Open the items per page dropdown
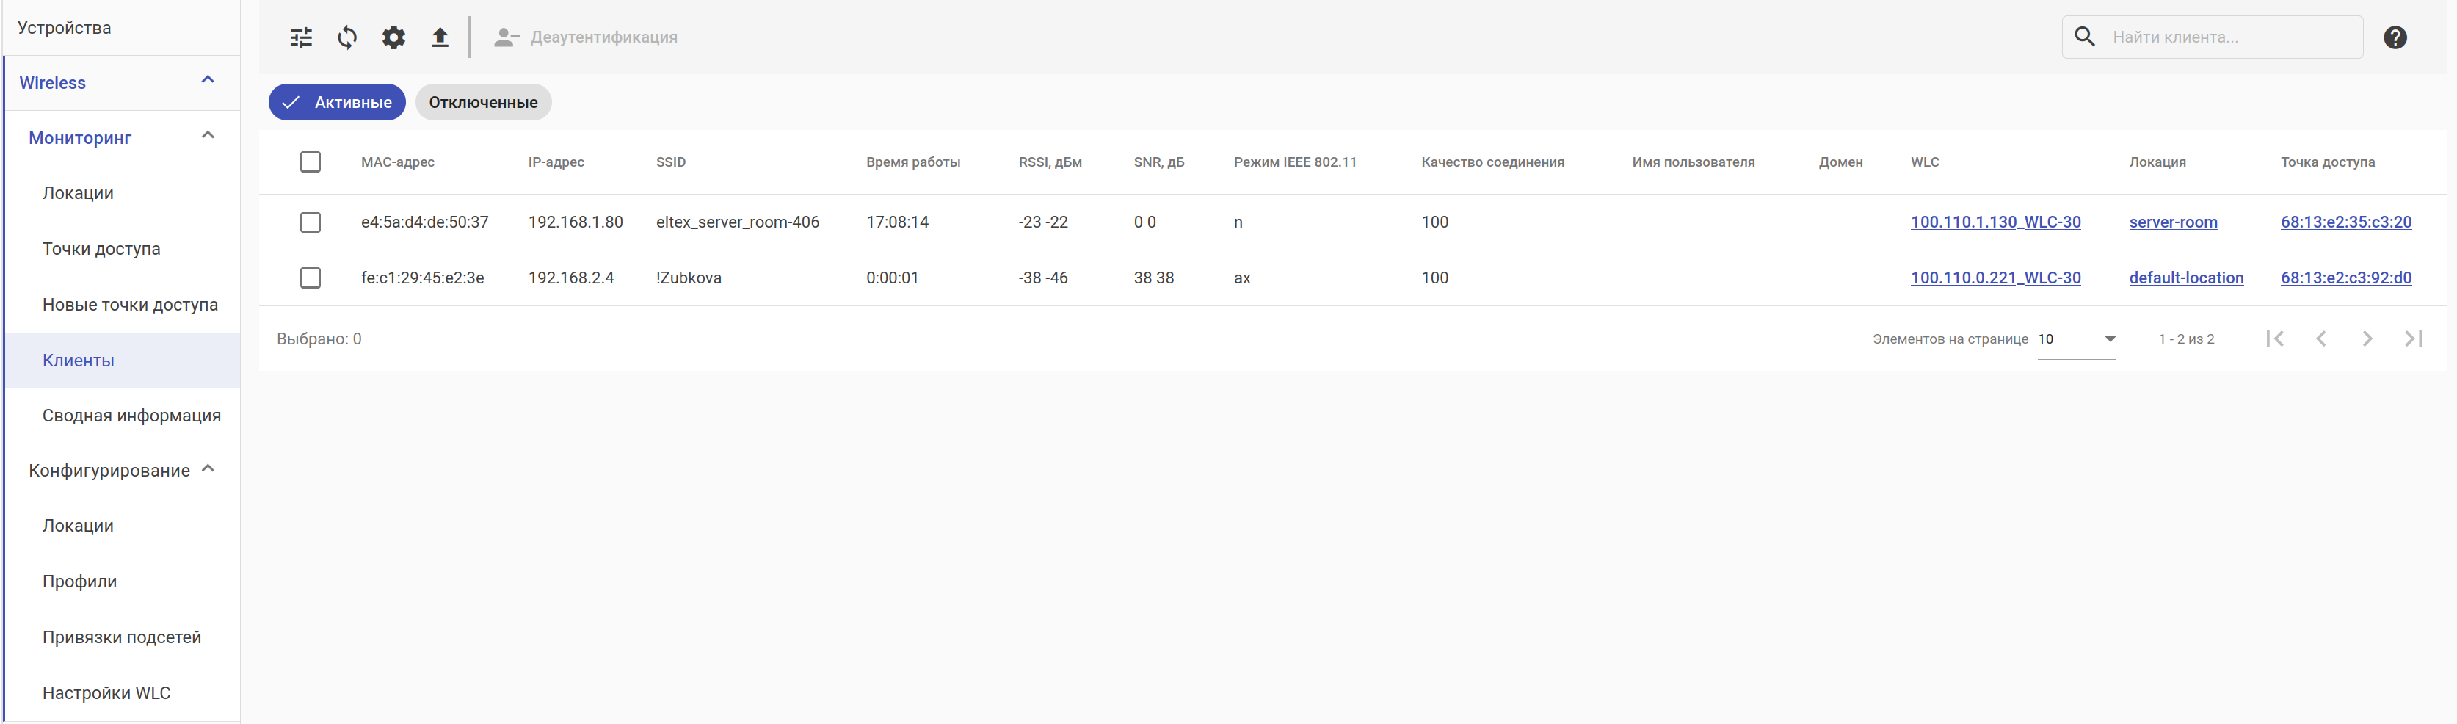This screenshot has height=724, width=2457. [x=2077, y=339]
